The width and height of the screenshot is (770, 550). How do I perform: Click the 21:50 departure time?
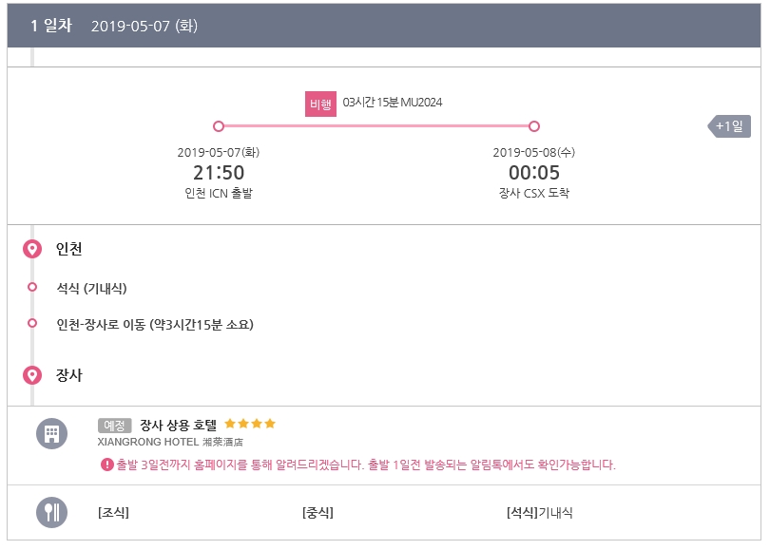point(219,173)
